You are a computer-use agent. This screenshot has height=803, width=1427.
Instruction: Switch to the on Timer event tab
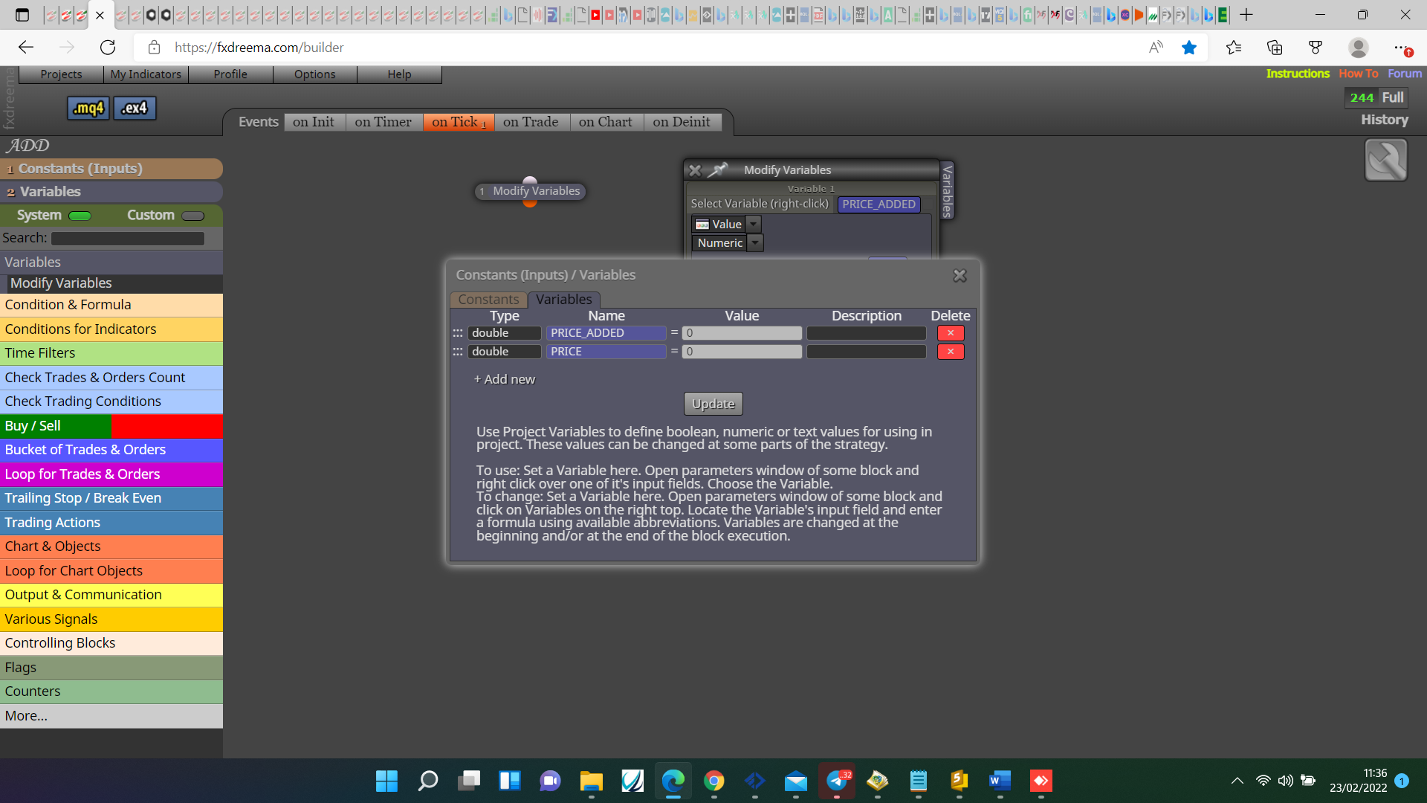point(384,122)
